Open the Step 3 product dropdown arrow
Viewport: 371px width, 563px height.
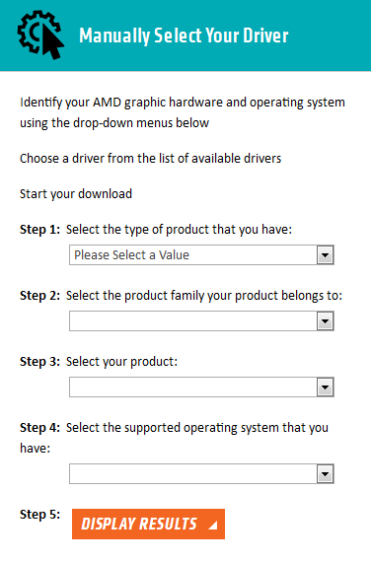pos(326,387)
